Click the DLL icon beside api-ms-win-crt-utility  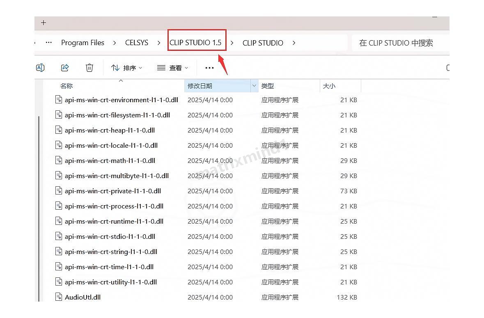coord(59,281)
